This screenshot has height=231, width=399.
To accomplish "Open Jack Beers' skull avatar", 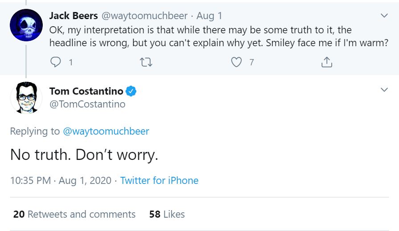I will [x=26, y=26].
